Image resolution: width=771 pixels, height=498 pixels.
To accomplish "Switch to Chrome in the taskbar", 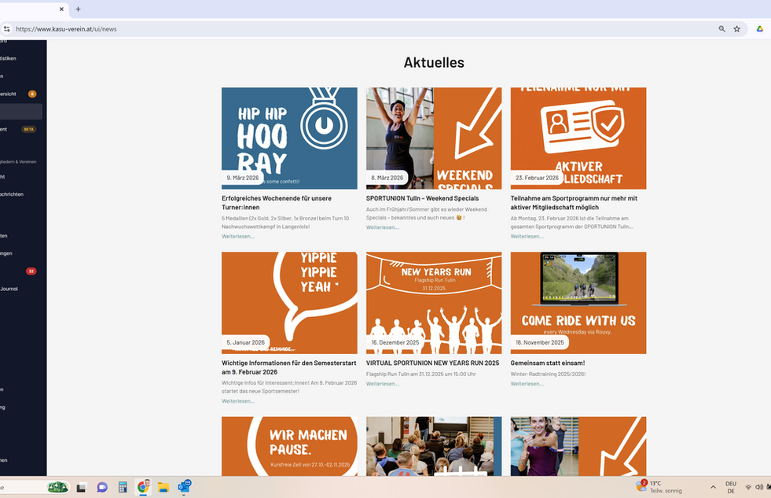I will tap(143, 487).
